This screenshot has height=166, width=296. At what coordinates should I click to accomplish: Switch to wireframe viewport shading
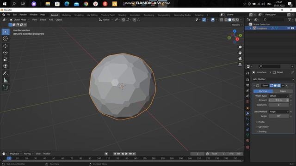226,20
